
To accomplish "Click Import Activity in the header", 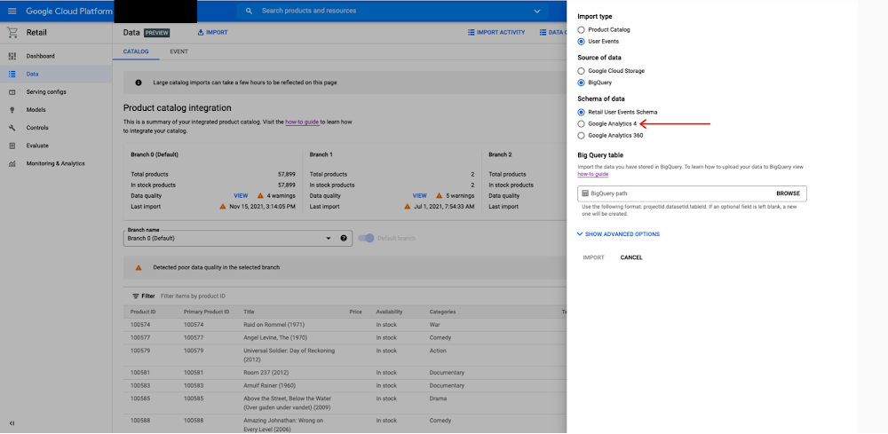I will pos(496,33).
